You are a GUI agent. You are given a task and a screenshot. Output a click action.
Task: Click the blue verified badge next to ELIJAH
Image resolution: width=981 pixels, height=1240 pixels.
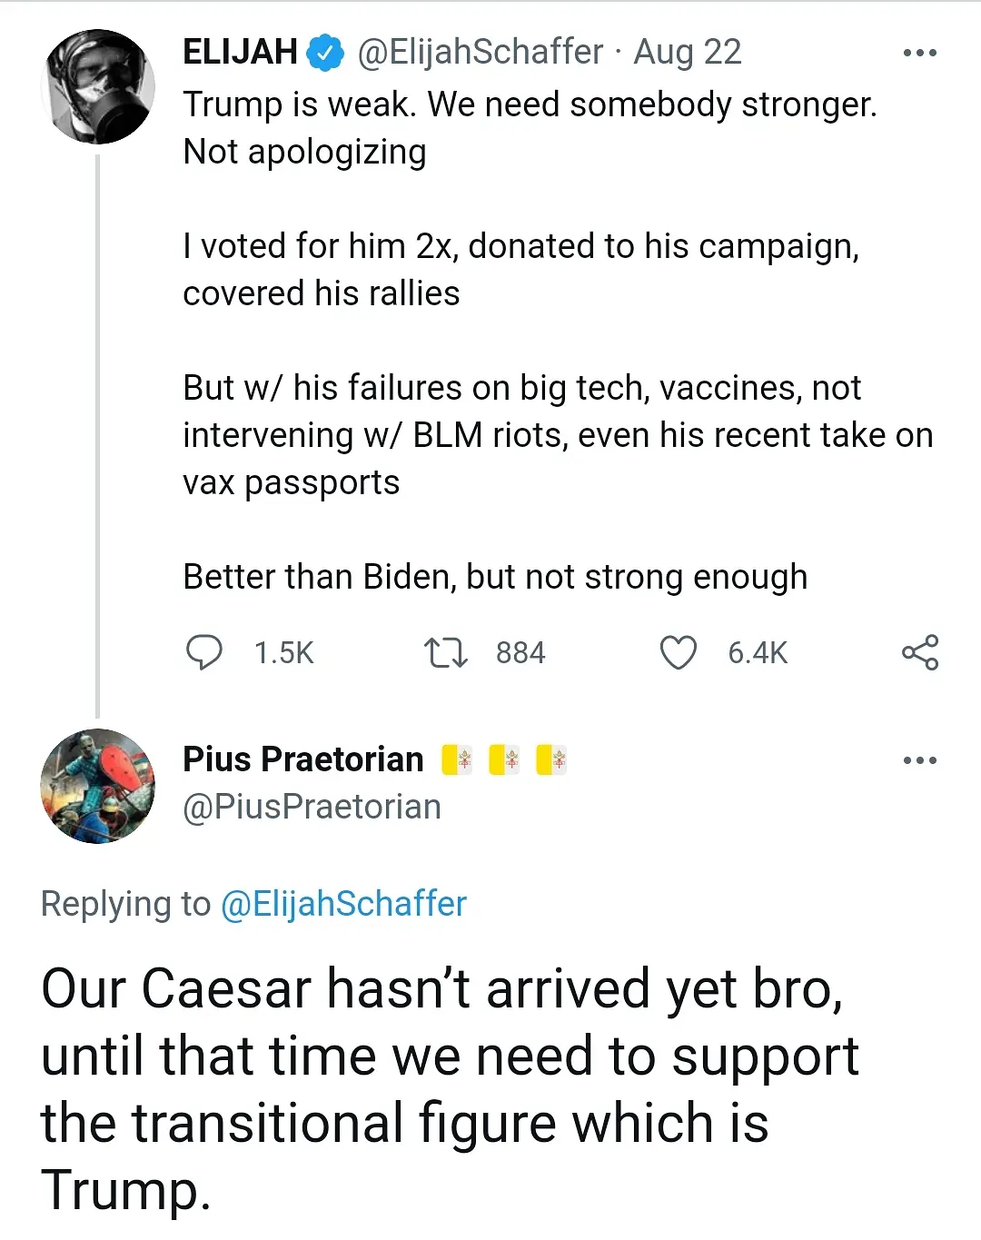coord(325,53)
